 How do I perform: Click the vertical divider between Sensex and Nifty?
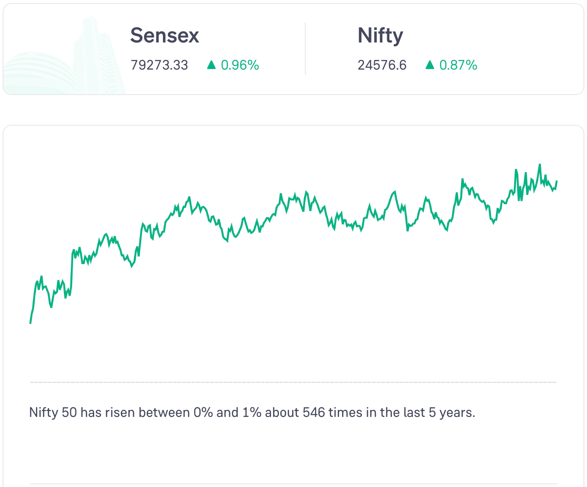coord(305,49)
